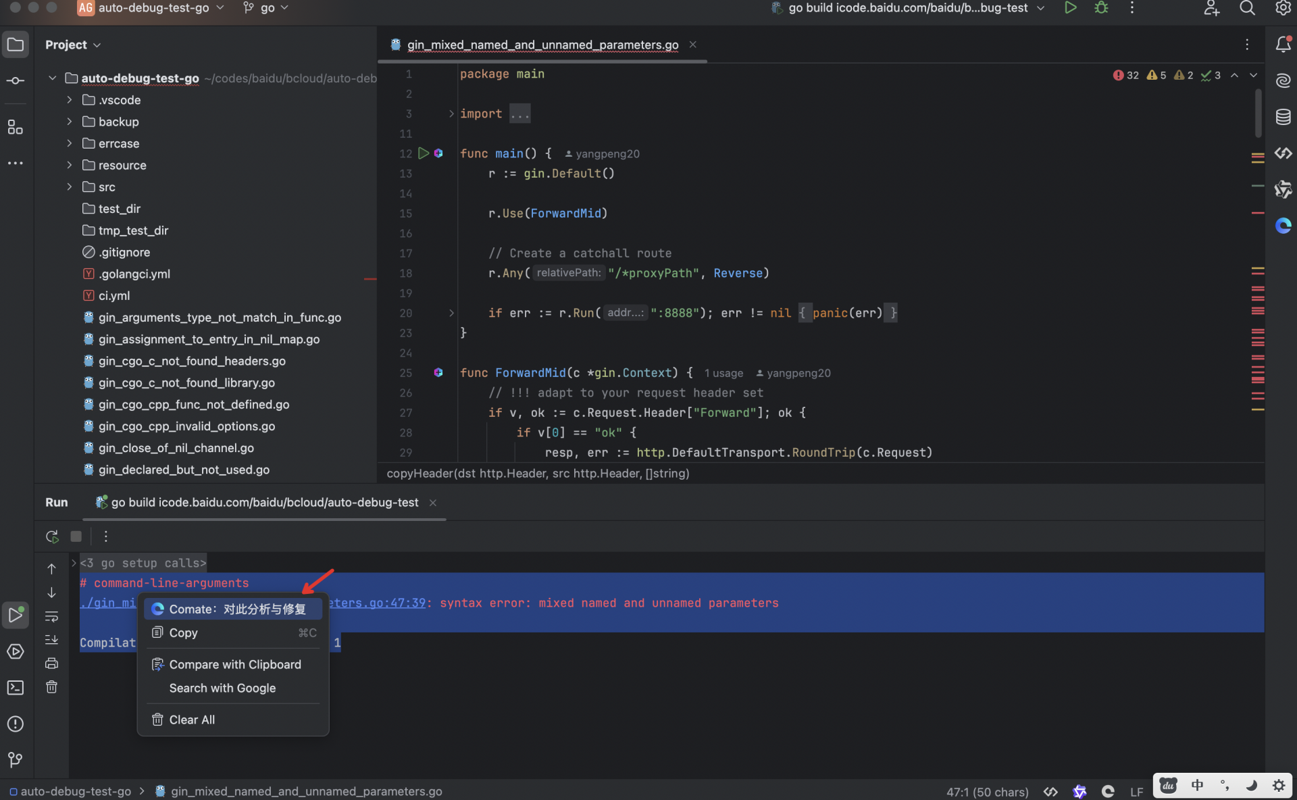Viewport: 1297px width, 800px height.
Task: Expand the backup folder
Action: pos(69,122)
